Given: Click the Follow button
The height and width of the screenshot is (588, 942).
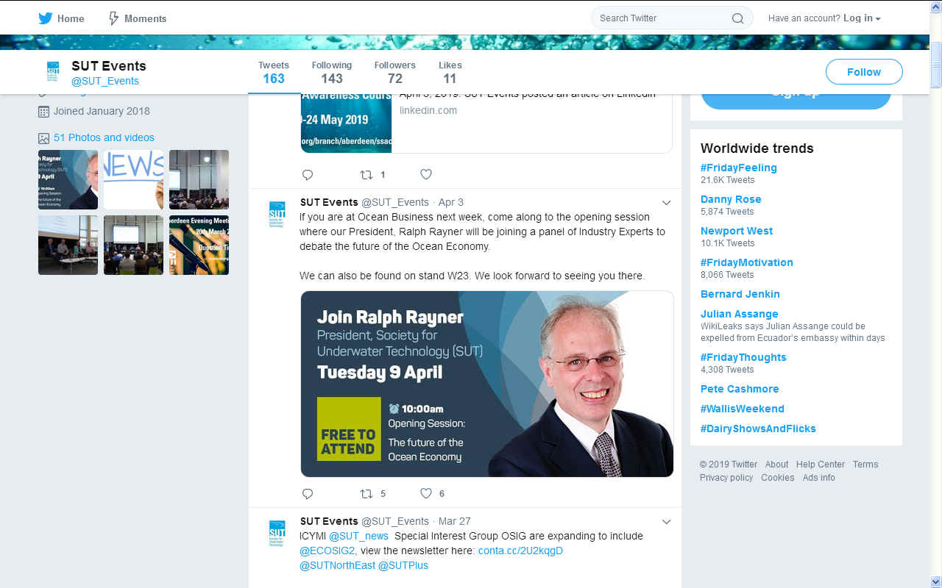Looking at the screenshot, I should 864,72.
